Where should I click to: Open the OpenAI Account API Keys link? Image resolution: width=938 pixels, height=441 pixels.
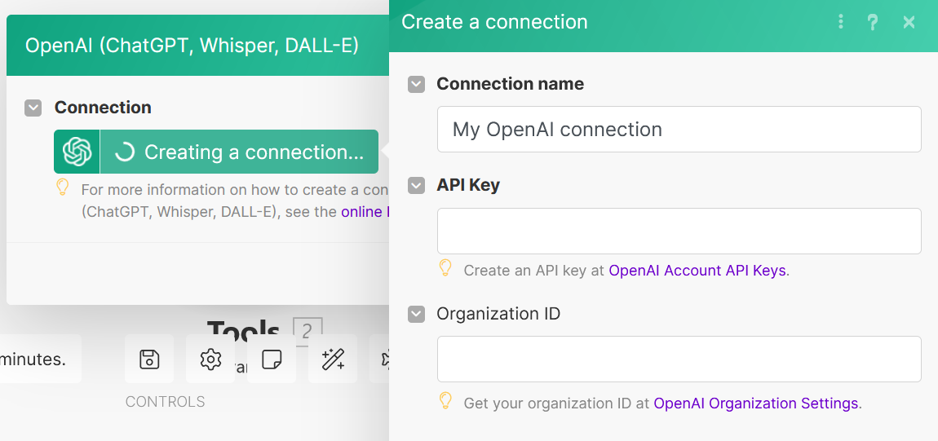[x=697, y=271]
